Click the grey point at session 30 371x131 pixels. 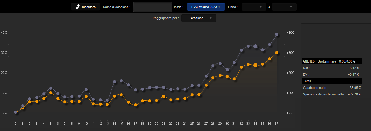coord(227,70)
